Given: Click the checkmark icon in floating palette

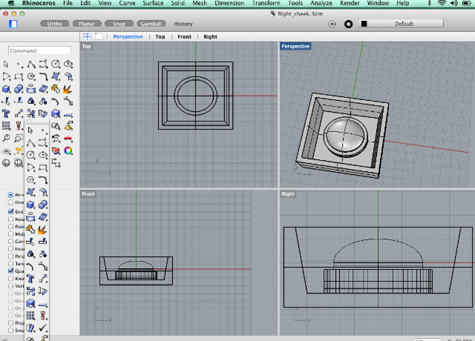Looking at the screenshot, I should (43, 328).
